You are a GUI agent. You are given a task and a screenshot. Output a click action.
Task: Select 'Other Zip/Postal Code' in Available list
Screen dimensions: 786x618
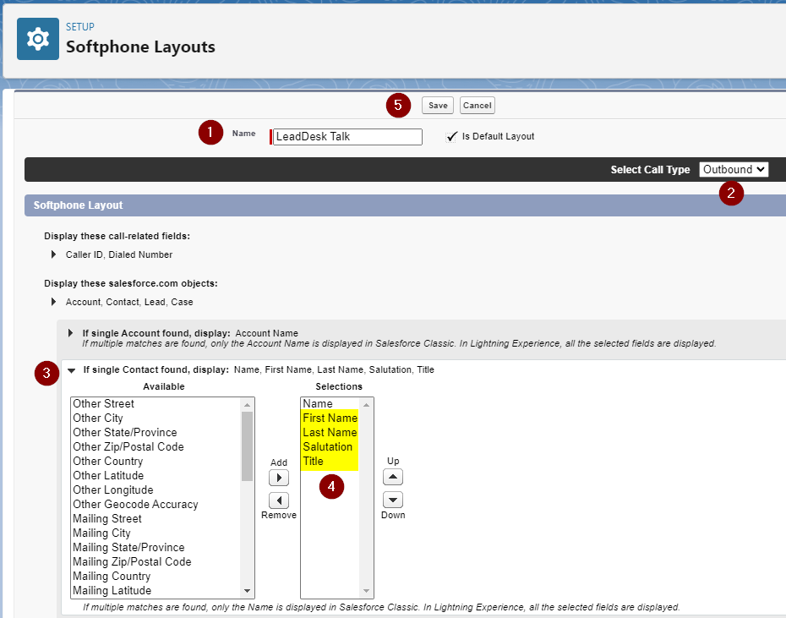click(x=156, y=447)
